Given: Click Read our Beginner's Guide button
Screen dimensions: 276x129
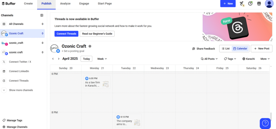Looking at the screenshot, I should [x=97, y=34].
